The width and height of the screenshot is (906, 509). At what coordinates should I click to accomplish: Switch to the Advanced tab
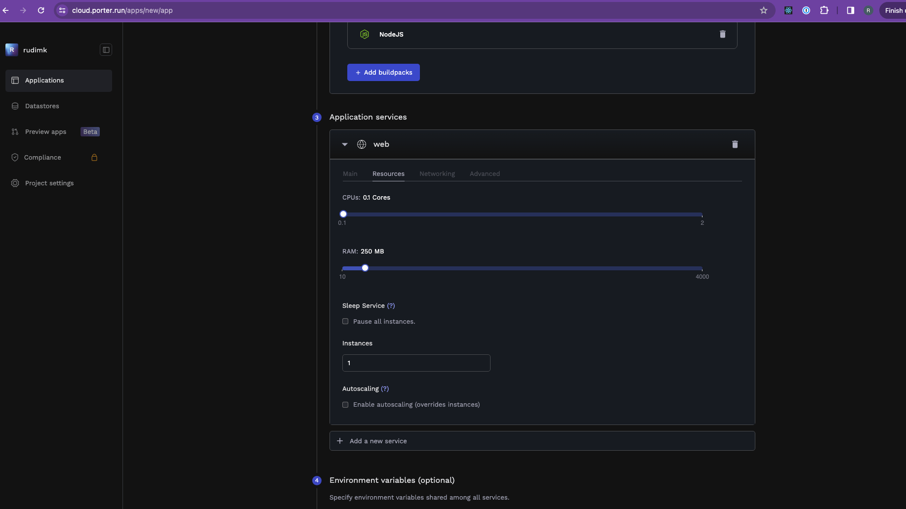click(x=485, y=173)
